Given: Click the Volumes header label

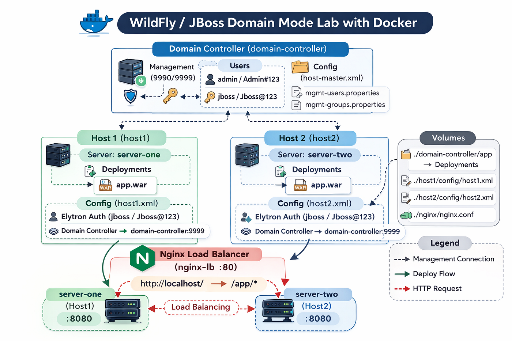Looking at the screenshot, I should coord(448,138).
